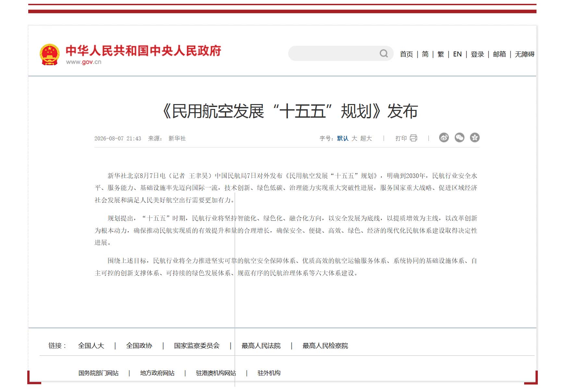
Task: Click the 字号: label
Action: point(327,138)
